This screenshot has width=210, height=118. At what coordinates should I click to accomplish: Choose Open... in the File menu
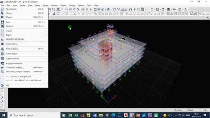coord(24,13)
